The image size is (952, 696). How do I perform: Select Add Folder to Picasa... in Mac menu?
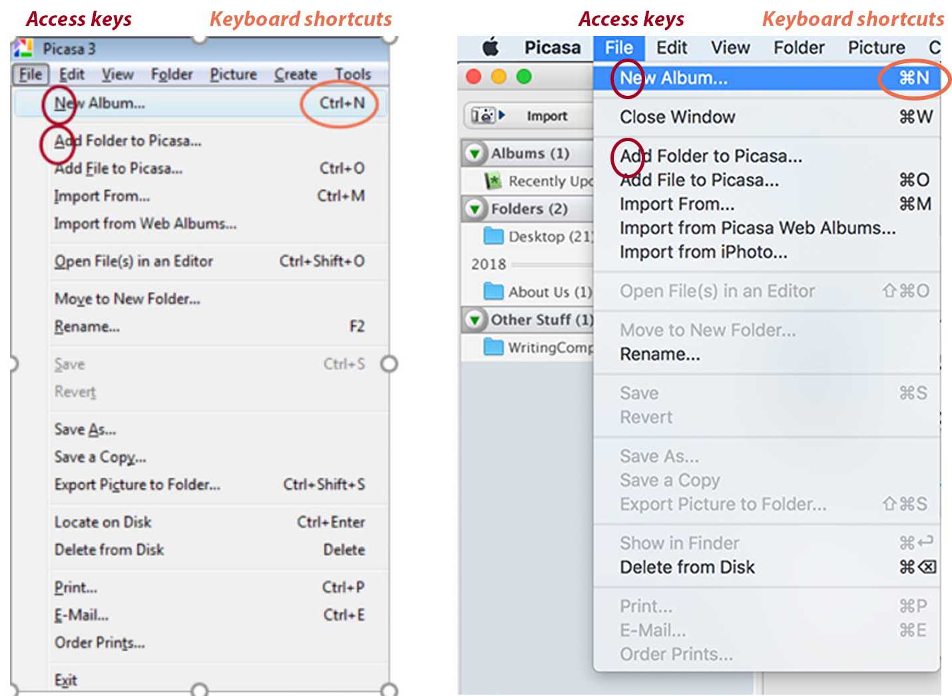[767, 156]
